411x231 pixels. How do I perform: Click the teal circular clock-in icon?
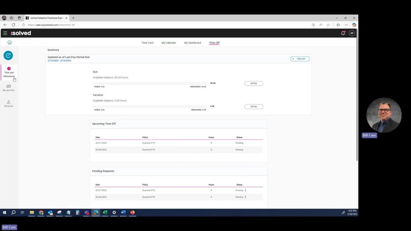8,56
